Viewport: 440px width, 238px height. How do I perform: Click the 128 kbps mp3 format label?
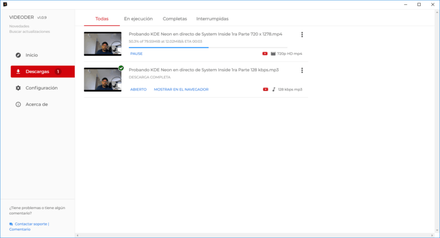pyautogui.click(x=290, y=89)
